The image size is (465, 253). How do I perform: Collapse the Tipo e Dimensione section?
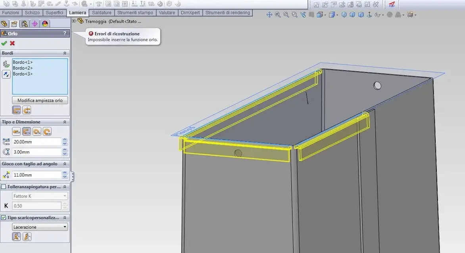coord(65,122)
